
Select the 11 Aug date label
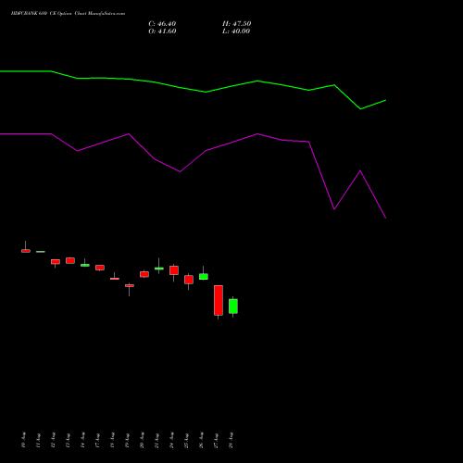pyautogui.click(x=39, y=440)
